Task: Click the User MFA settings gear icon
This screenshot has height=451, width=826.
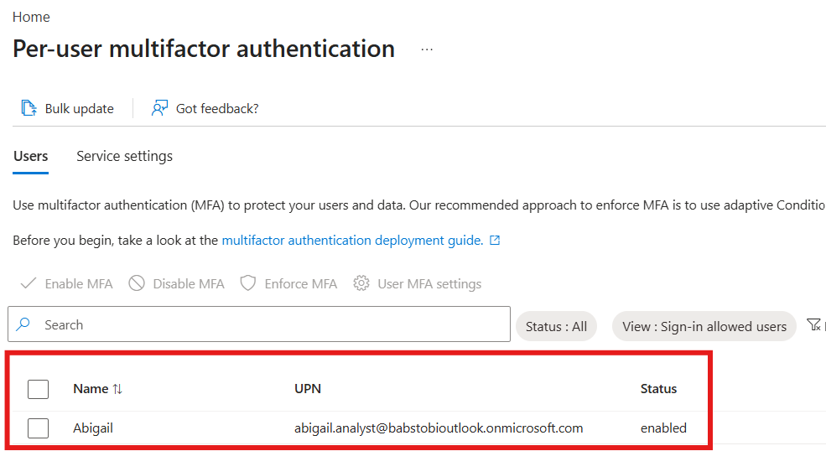Action: point(361,283)
